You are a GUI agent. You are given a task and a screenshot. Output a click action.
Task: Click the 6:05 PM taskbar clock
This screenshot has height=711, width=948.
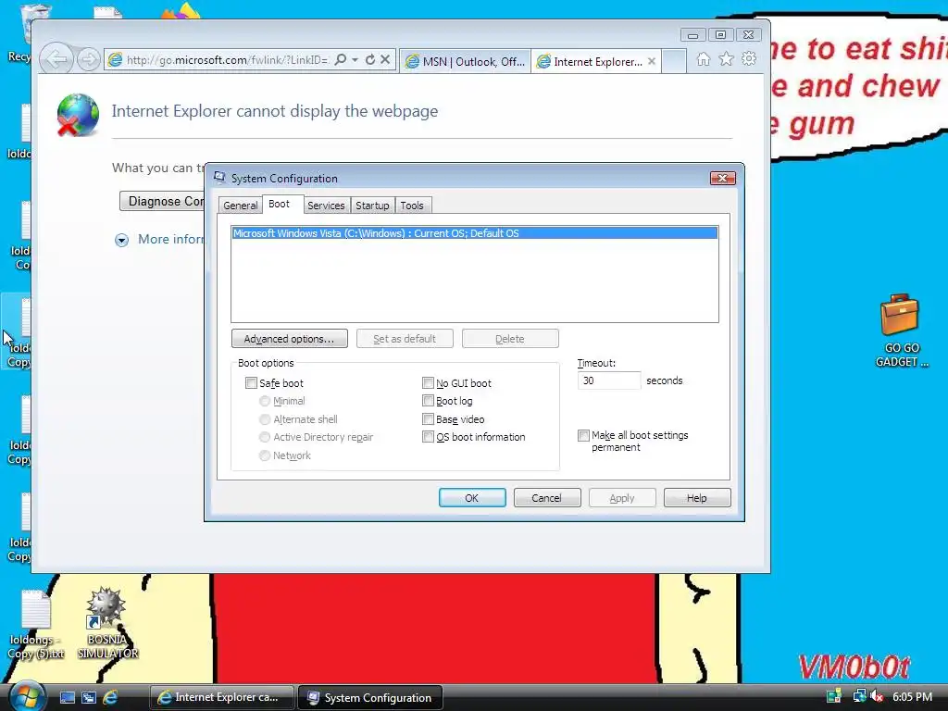click(x=912, y=696)
